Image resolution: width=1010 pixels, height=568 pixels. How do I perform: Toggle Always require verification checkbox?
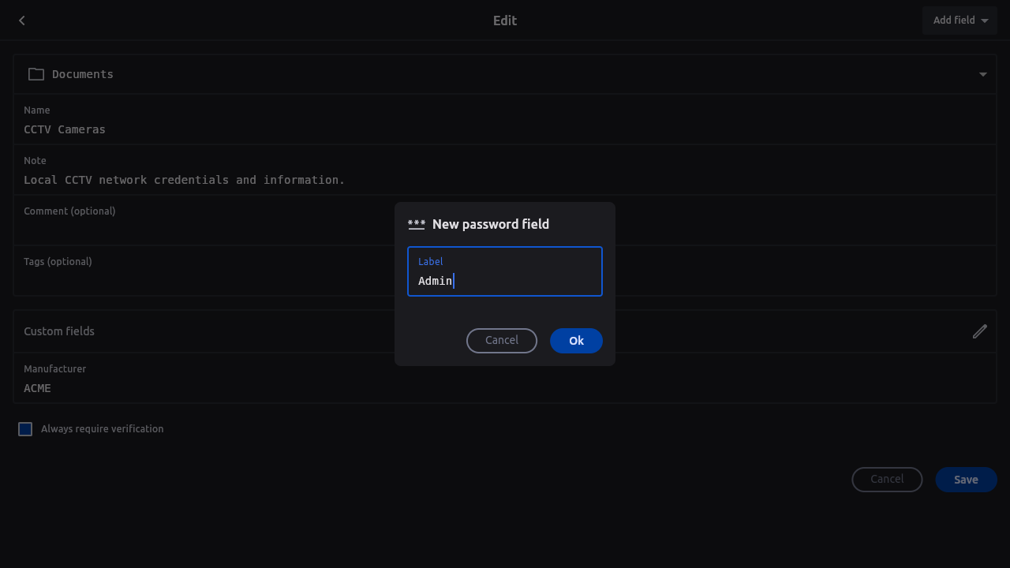point(25,429)
